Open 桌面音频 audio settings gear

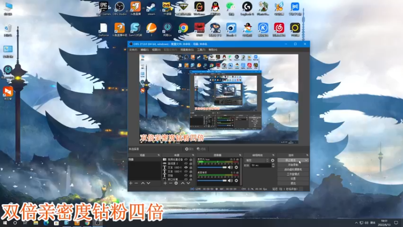[x=236, y=181]
